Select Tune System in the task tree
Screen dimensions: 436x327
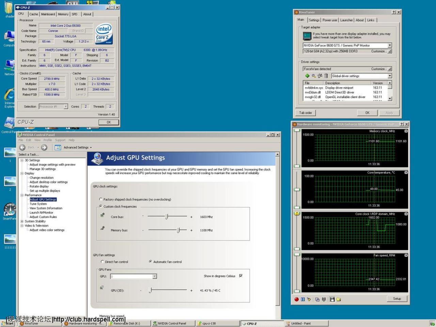point(38,204)
